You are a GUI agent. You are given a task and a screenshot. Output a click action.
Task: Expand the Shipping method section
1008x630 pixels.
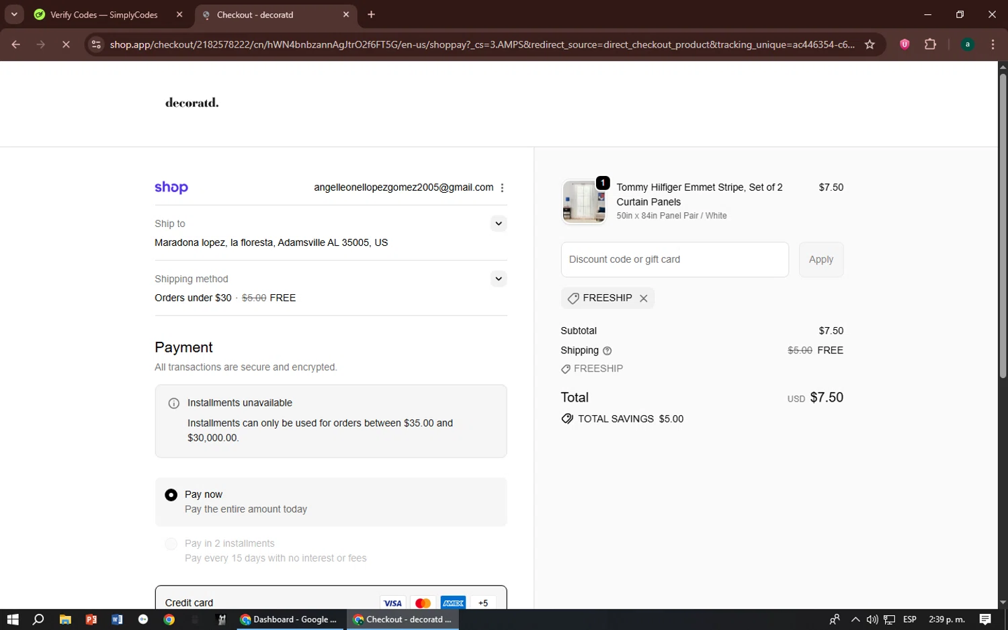point(498,279)
